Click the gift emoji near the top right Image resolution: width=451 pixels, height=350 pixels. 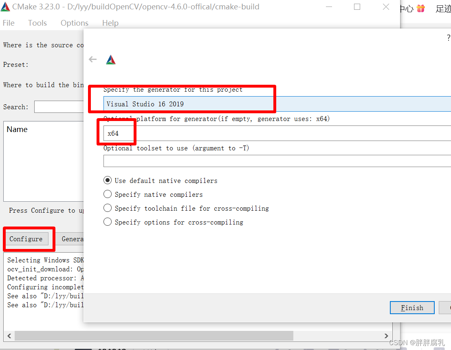pyautogui.click(x=420, y=7)
